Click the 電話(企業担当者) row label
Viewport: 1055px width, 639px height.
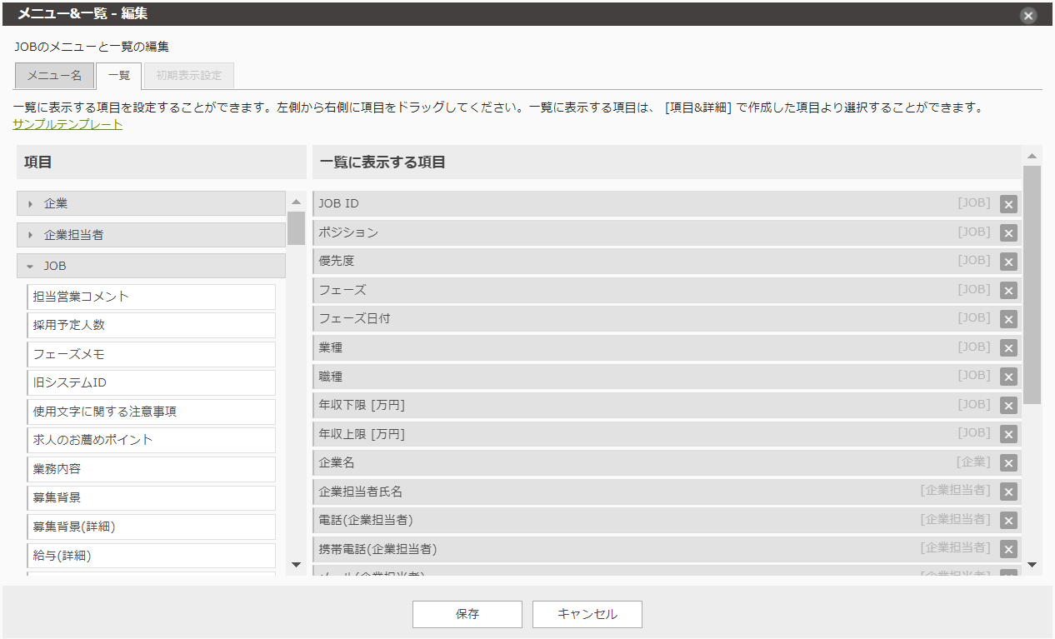click(x=366, y=520)
